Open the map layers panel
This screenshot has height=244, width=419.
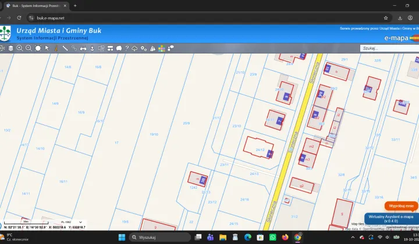(10, 48)
